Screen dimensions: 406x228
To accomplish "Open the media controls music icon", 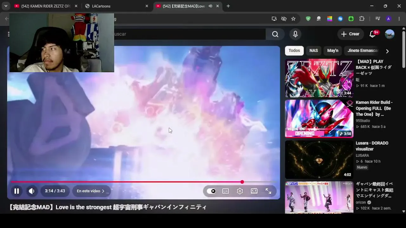I will pyautogui.click(x=377, y=19).
